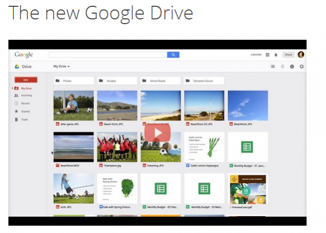Expand the My Drive tree arrow
Viewport: 326px width, 233px height.
[13, 88]
